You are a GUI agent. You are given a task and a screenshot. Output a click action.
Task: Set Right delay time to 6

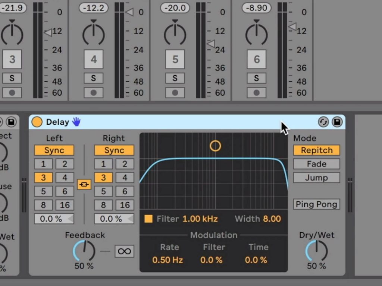pos(125,191)
